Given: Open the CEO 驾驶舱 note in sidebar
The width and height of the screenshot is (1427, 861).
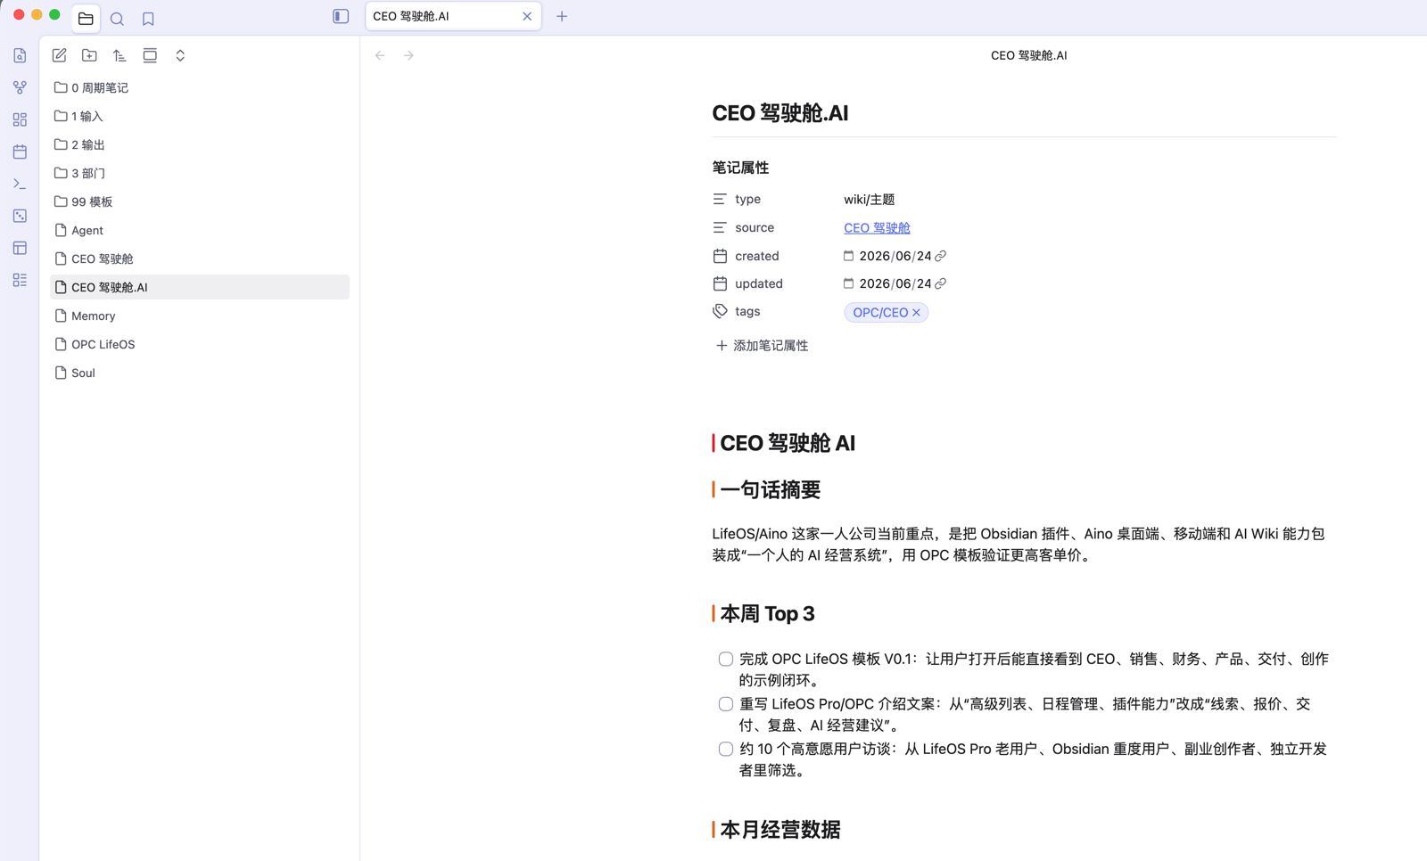Looking at the screenshot, I should tap(200, 258).
